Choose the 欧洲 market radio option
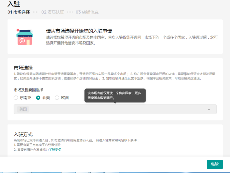This screenshot has width=230, height=173. [57, 98]
